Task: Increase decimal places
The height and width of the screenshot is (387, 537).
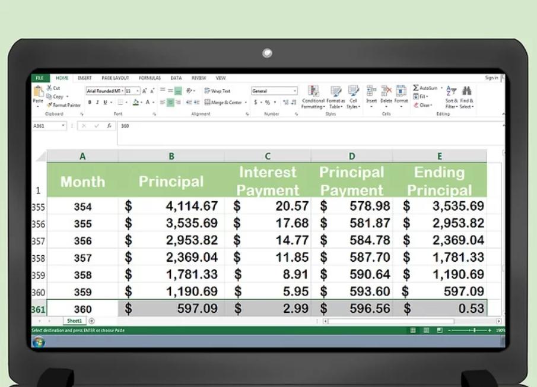Action: (x=285, y=102)
